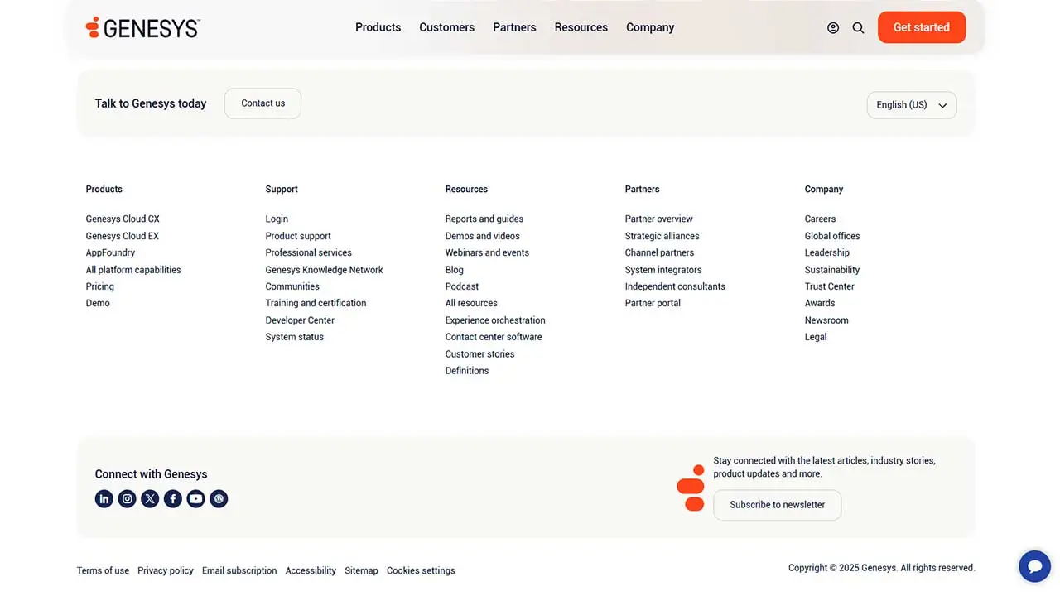
Task: Click Subscribe to newsletter button
Action: [x=777, y=505]
